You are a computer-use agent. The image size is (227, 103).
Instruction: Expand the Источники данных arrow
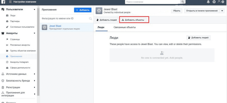pyautogui.click(x=34, y=74)
